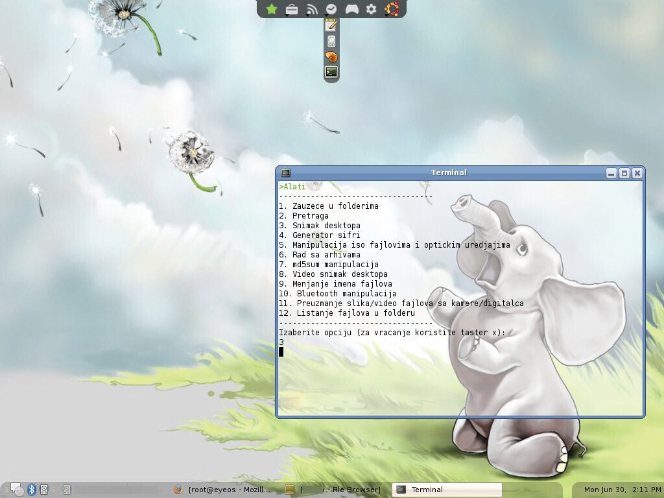Select the Nautilus shell file manager icon
The width and height of the screenshot is (664, 498).
tap(331, 57)
